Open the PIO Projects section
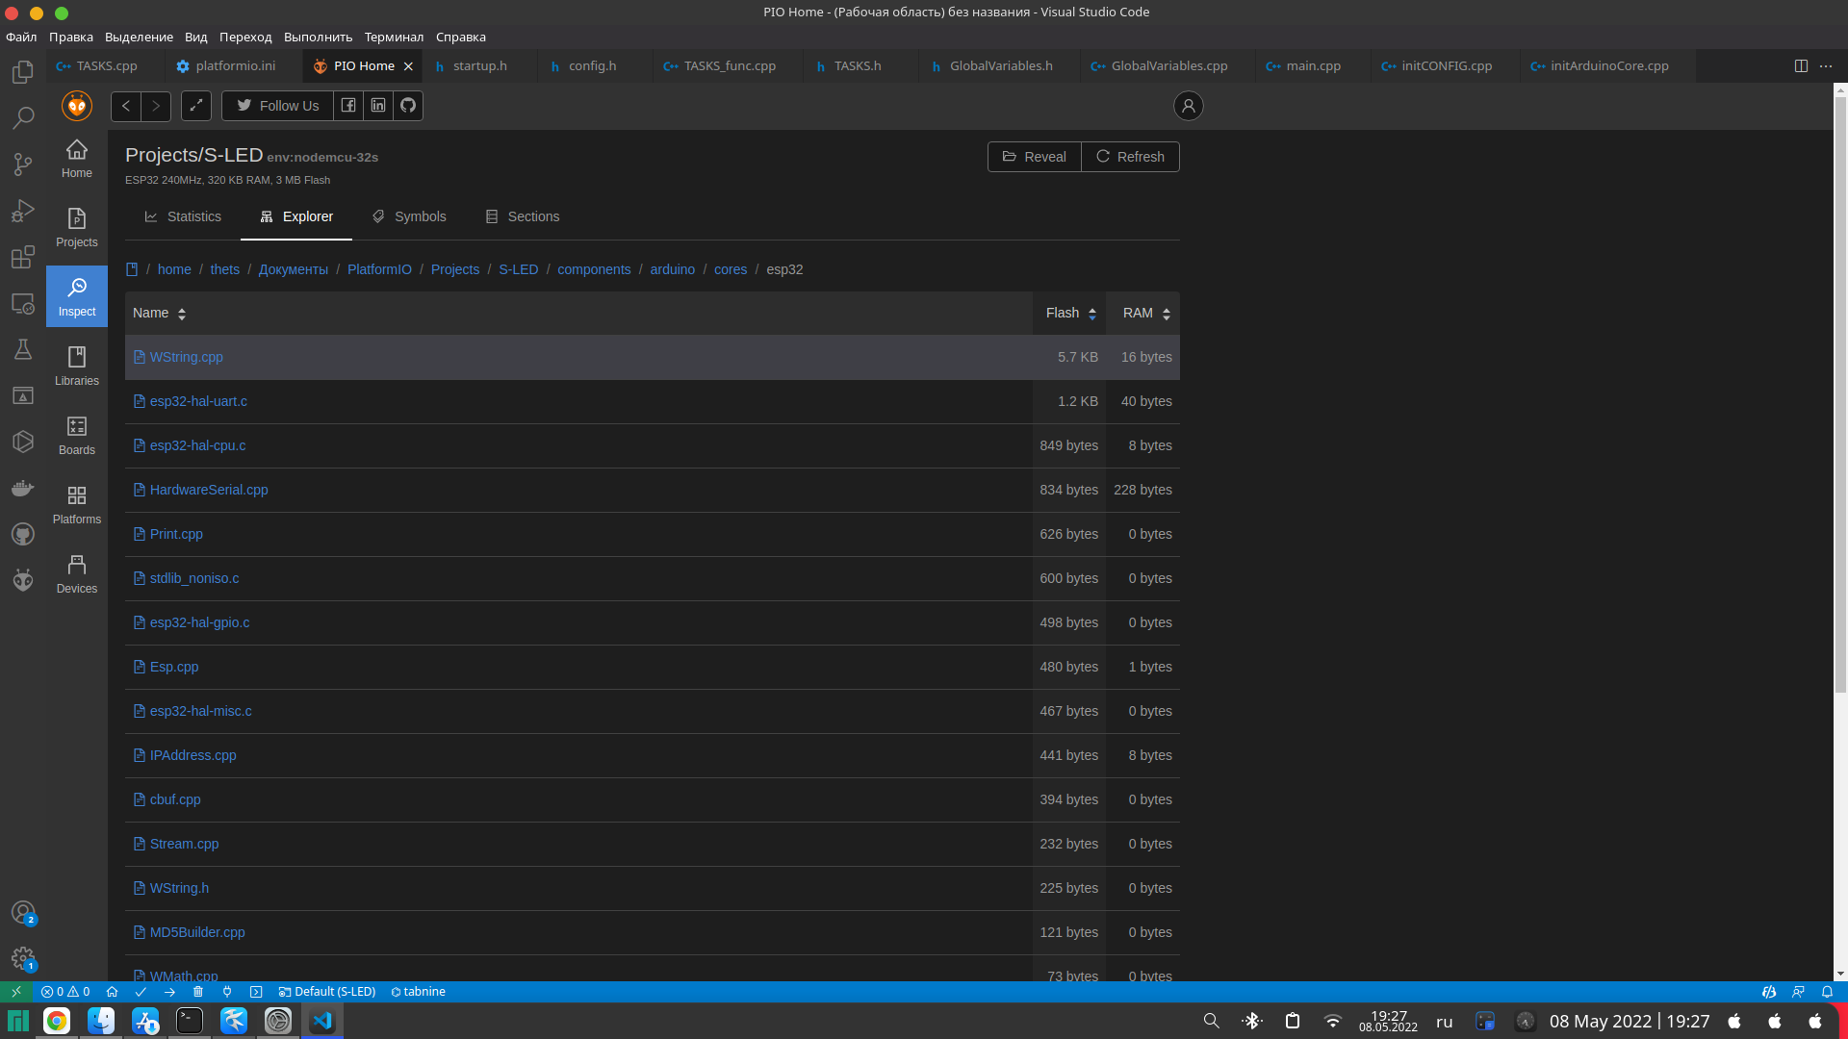The image size is (1848, 1039). point(77,227)
